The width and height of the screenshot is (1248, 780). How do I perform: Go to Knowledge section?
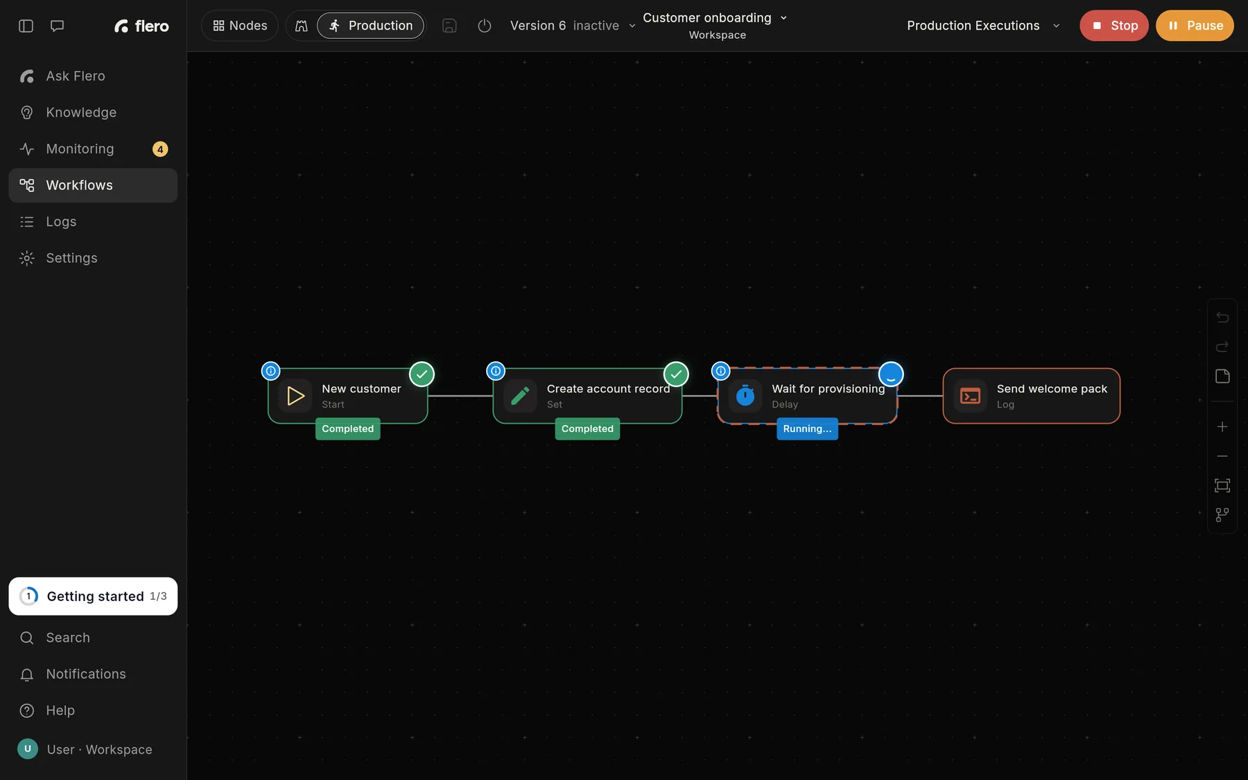(x=93, y=112)
